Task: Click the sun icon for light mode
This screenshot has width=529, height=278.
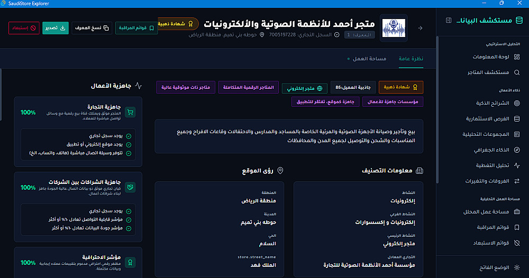Action: 517,267
